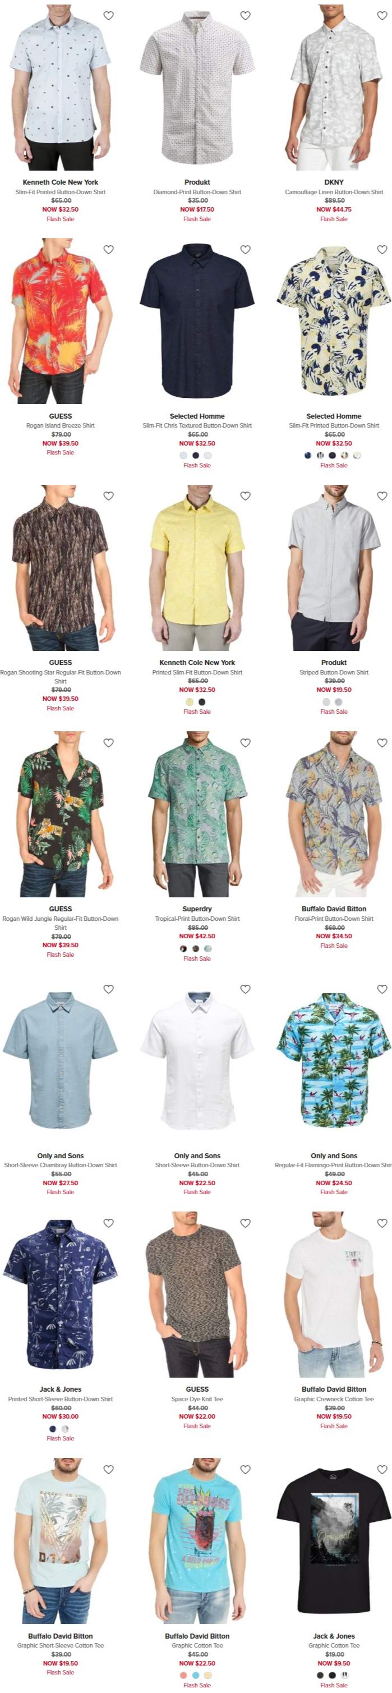The width and height of the screenshot is (392, 1693).
Task: Open Buffalo David Bitton Floral-Print Button-Down Shirt
Action: (x=334, y=919)
